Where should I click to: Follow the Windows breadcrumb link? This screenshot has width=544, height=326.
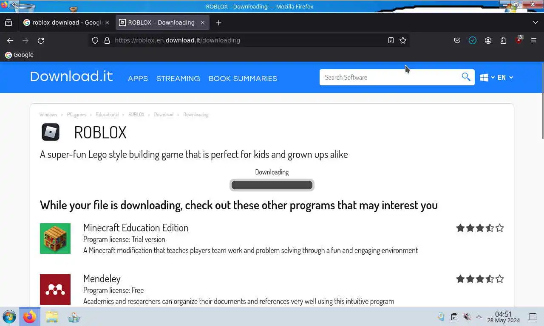(x=48, y=115)
